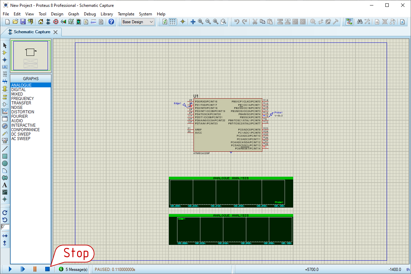The image size is (411, 274).
Task: Choose FOURIER in the graphs list
Action: click(19, 116)
